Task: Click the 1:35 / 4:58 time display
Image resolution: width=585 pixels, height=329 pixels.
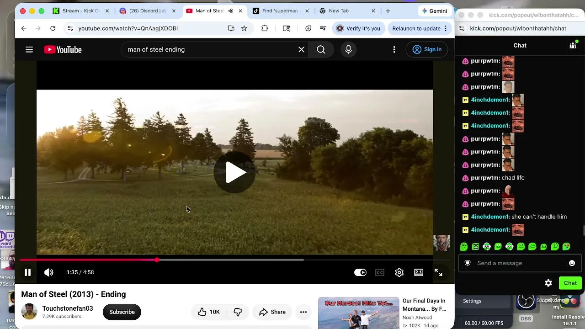Action: tap(80, 272)
